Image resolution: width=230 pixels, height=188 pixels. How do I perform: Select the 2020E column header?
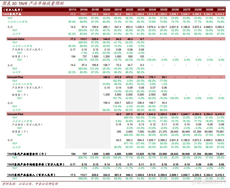(107, 10)
